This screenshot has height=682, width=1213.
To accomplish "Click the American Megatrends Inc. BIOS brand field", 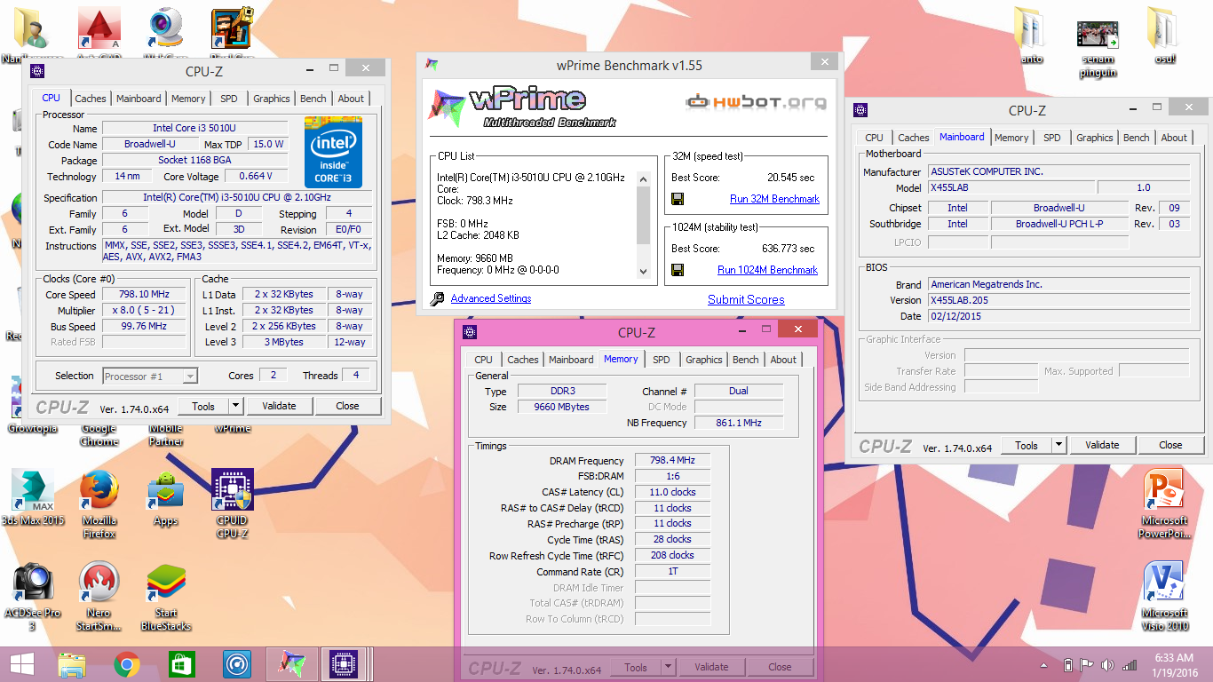I will click(1058, 285).
